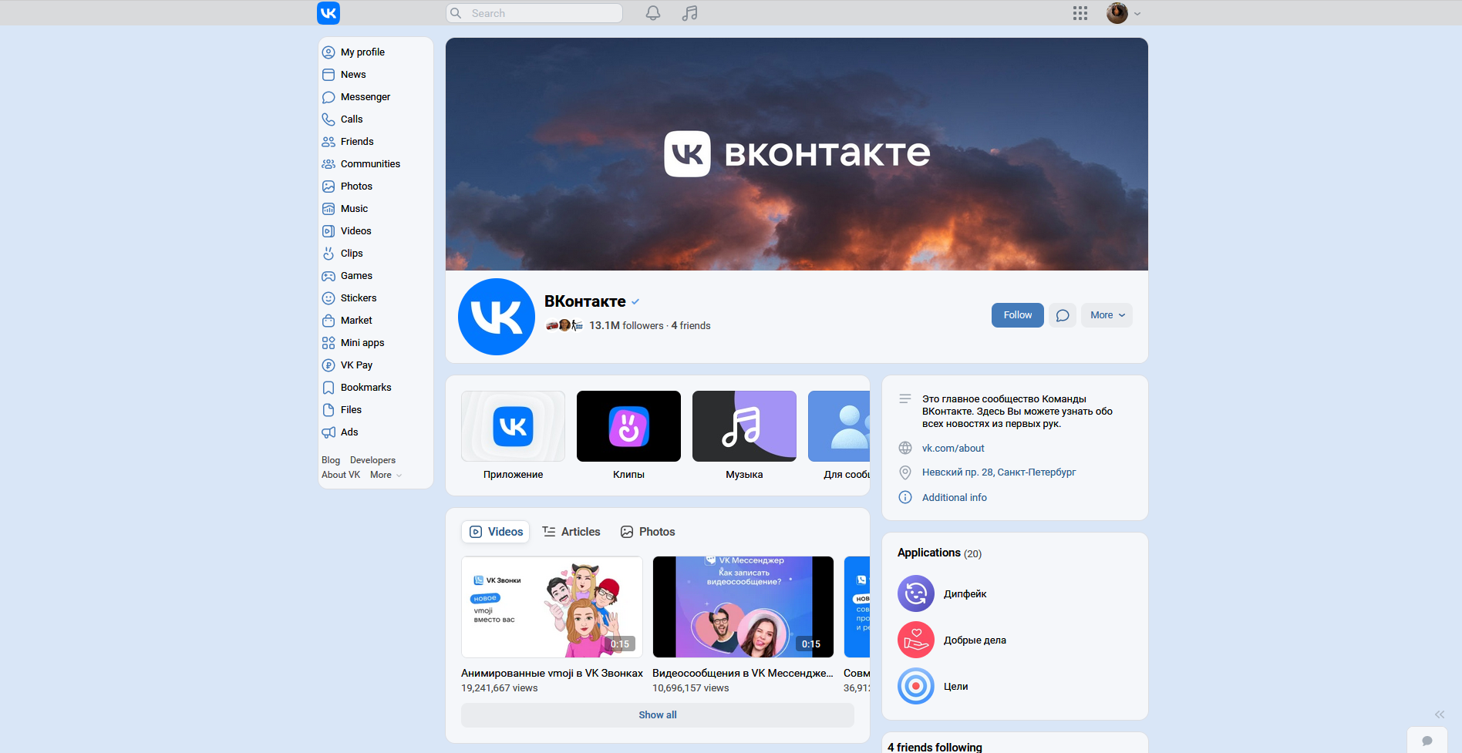Viewport: 1462px width, 753px height.
Task: Switch to the Articles tab
Action: pyautogui.click(x=571, y=532)
